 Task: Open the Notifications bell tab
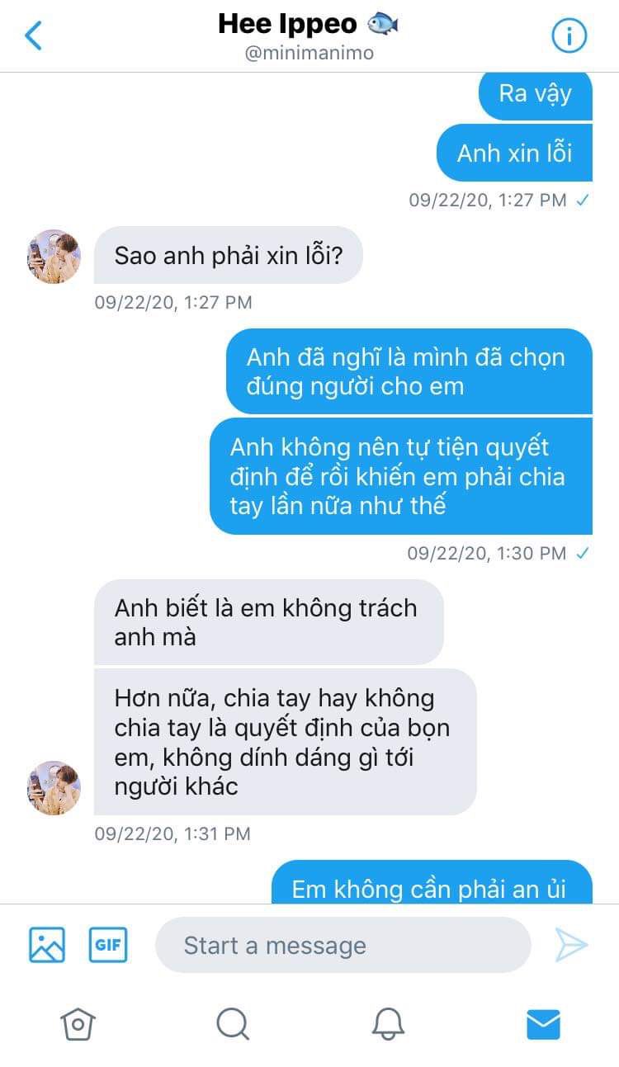pos(388,1024)
